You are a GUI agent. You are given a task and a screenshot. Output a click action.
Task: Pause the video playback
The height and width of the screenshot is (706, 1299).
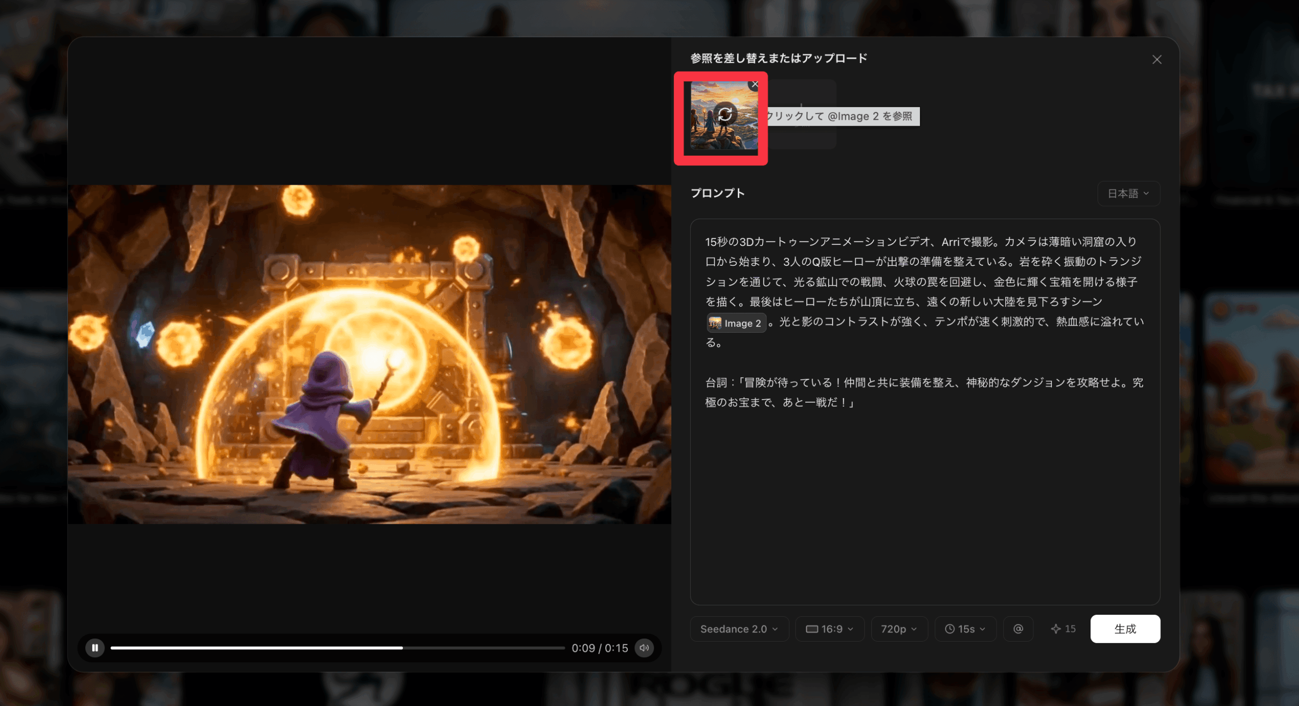point(95,648)
